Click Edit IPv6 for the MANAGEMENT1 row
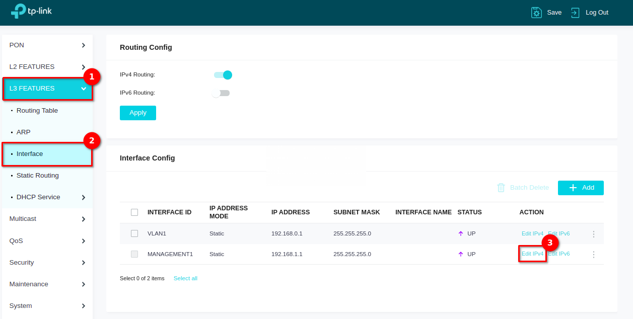 click(x=560, y=254)
